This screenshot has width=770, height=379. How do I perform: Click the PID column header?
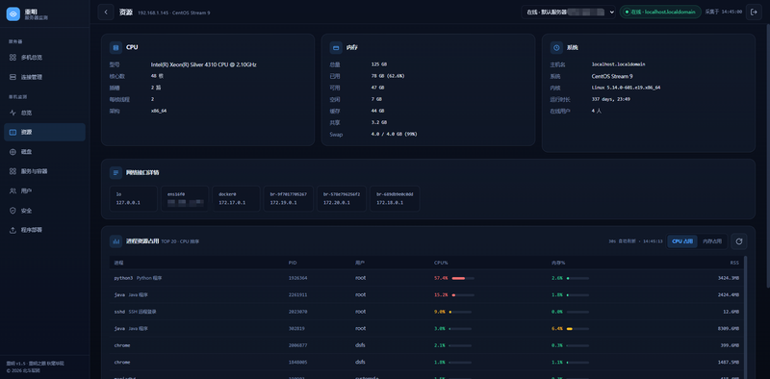pos(293,263)
